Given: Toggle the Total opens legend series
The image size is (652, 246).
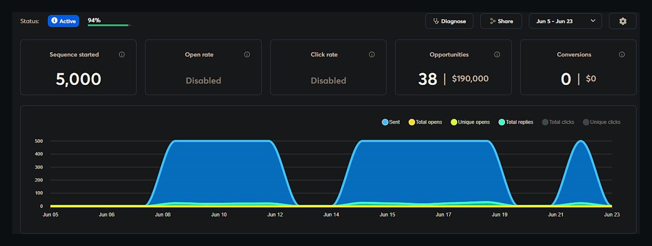Looking at the screenshot, I should point(425,122).
